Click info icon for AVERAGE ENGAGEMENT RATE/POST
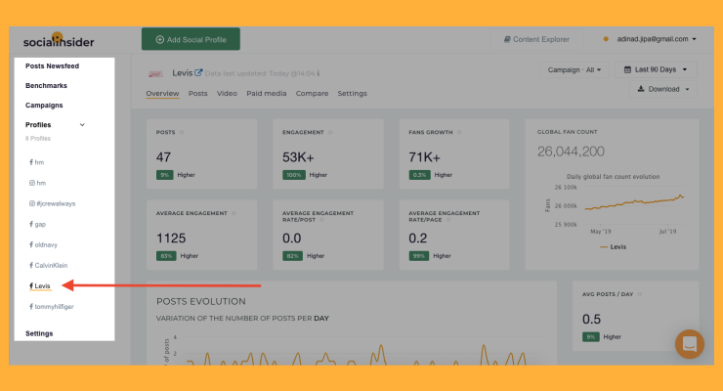Screen dimensions: 723x391 (x=321, y=220)
